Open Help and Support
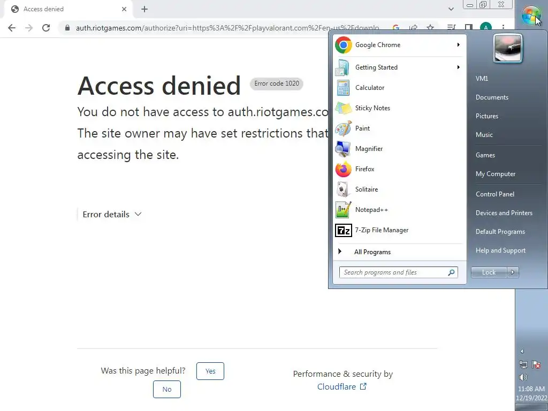Image resolution: width=548 pixels, height=411 pixels. 500,250
